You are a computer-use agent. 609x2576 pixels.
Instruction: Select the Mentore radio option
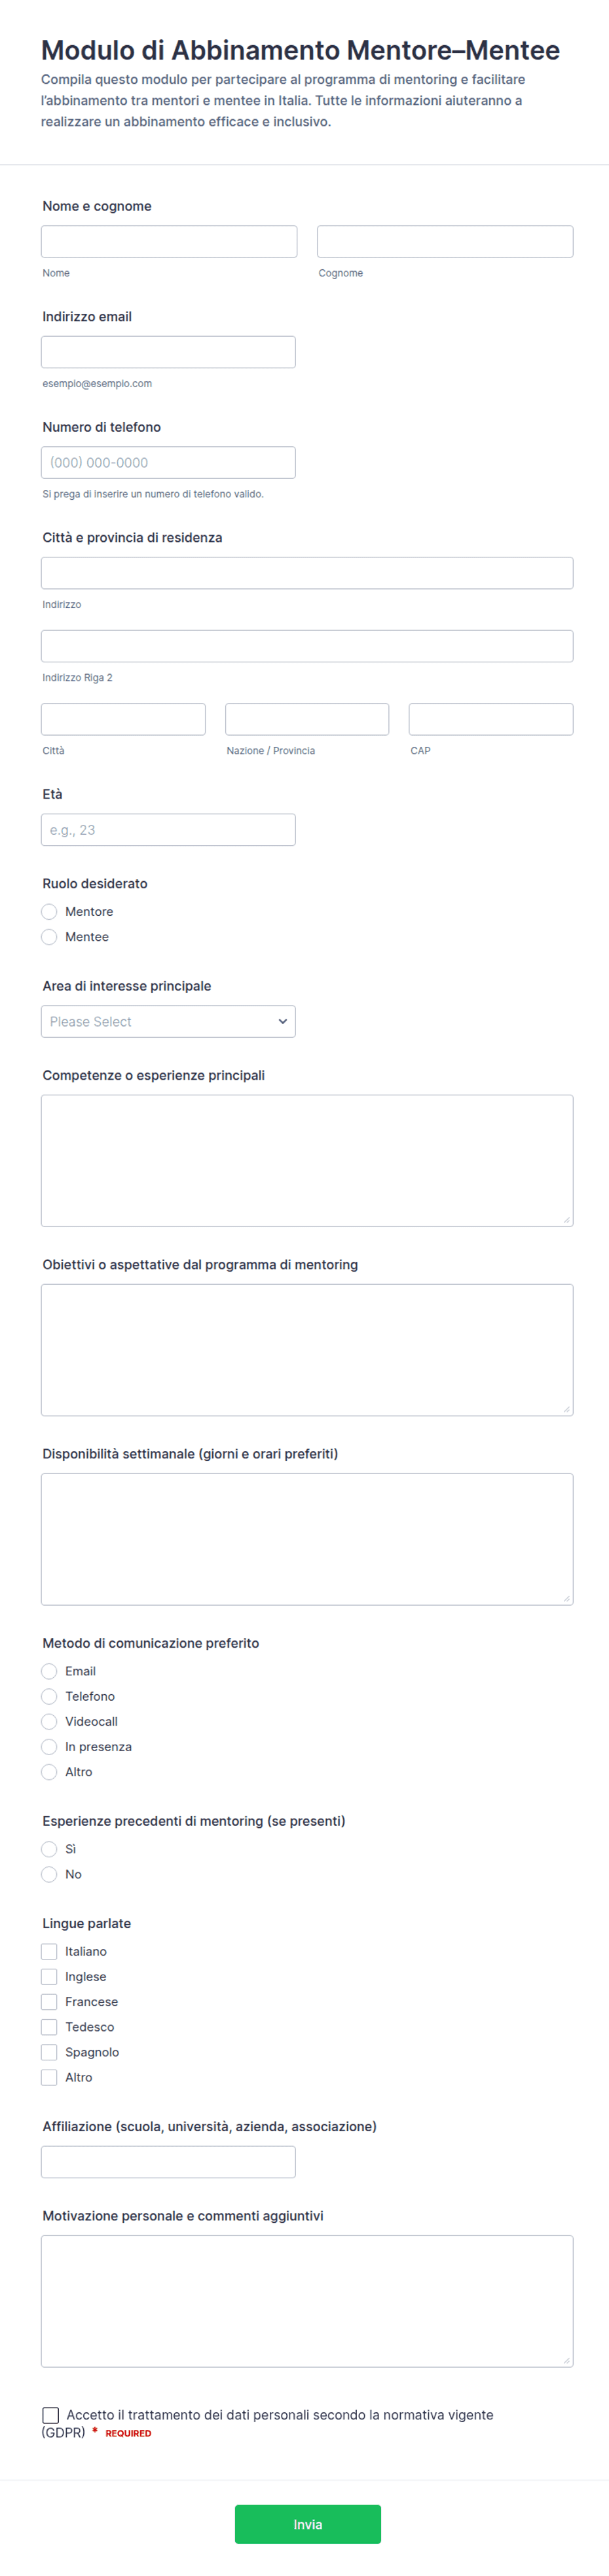click(x=49, y=911)
